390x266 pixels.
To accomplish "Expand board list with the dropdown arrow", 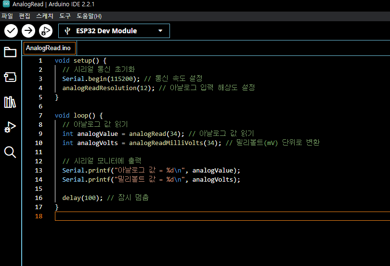I will click(160, 31).
